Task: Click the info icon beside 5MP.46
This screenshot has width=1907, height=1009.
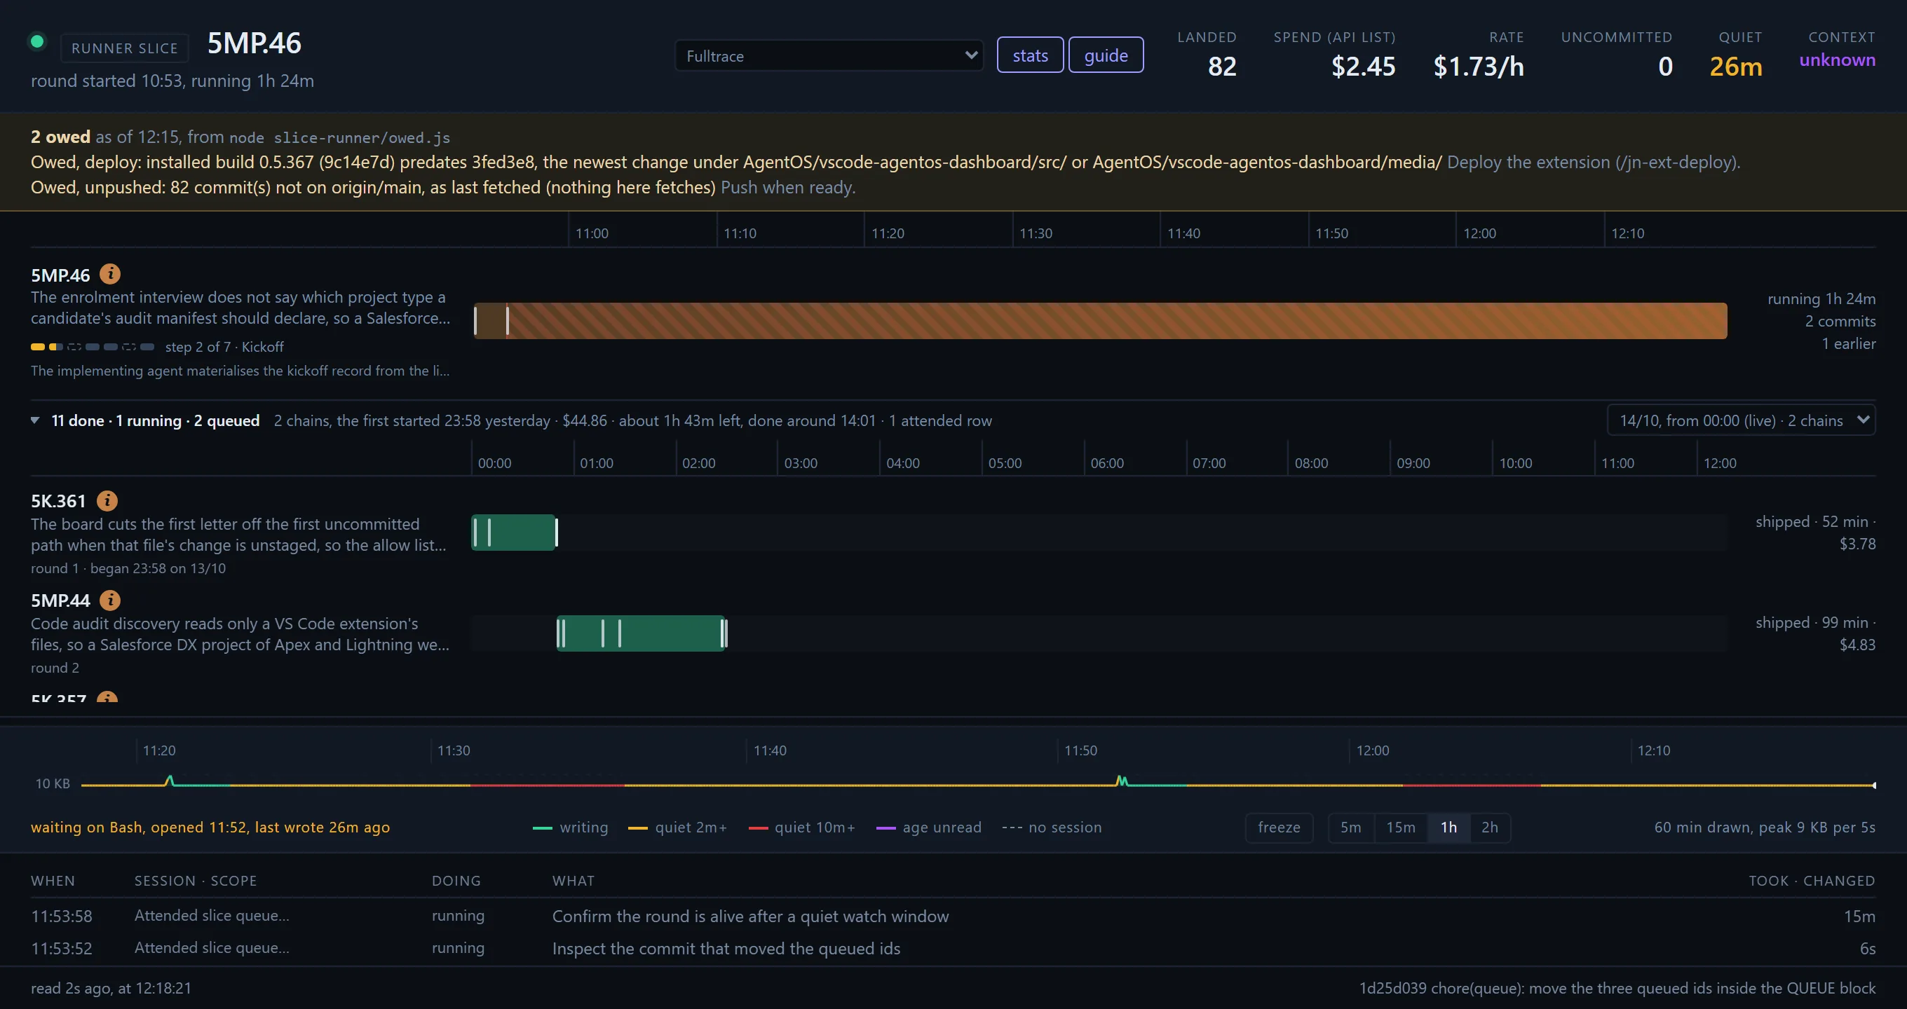Action: click(109, 275)
